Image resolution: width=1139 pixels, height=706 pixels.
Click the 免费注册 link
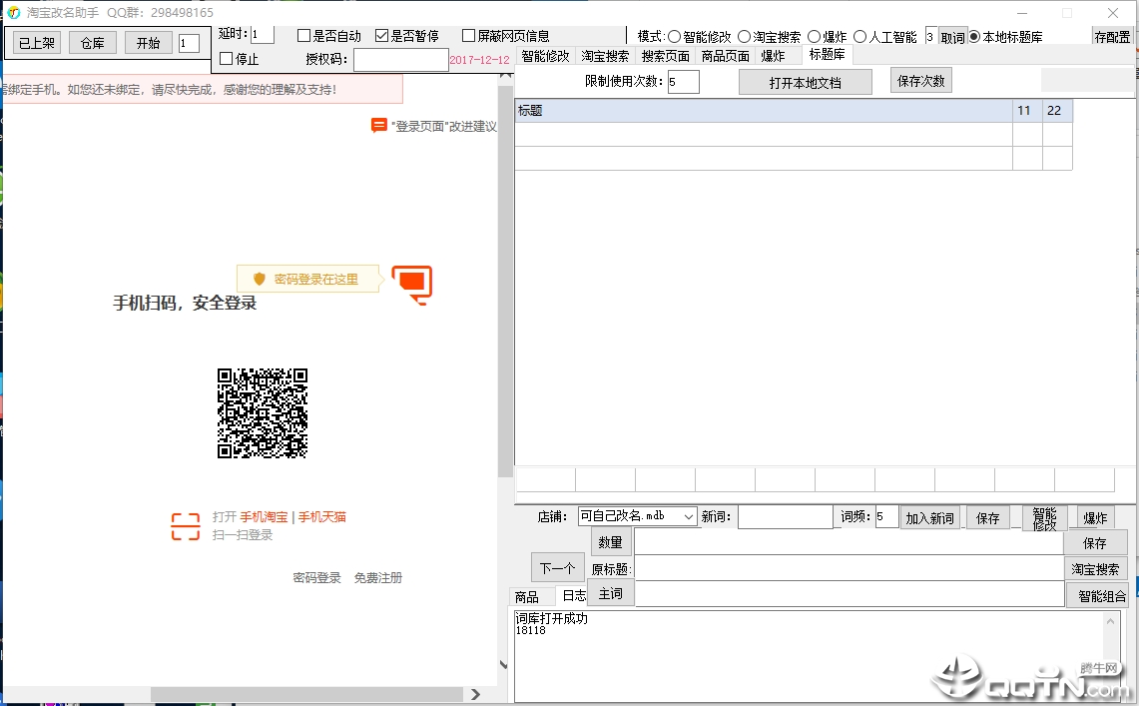click(x=377, y=577)
